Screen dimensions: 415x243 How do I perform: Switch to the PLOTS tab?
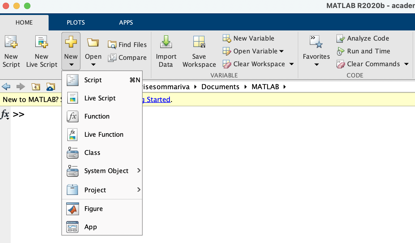76,22
